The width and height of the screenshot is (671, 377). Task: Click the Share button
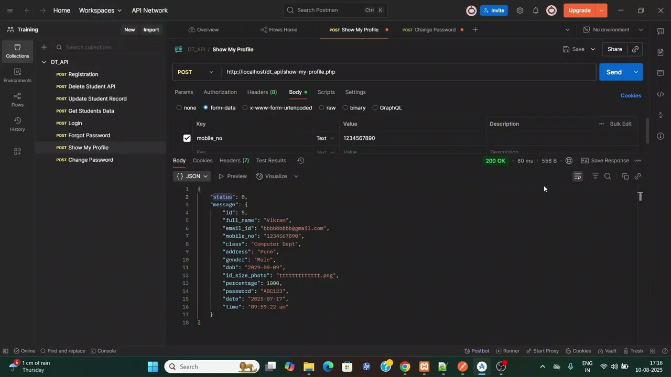(x=615, y=49)
